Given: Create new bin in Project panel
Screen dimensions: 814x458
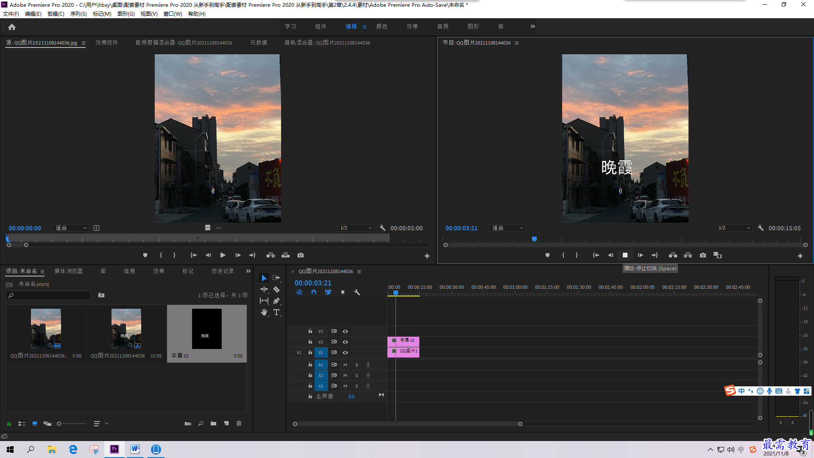Looking at the screenshot, I should 213,424.
